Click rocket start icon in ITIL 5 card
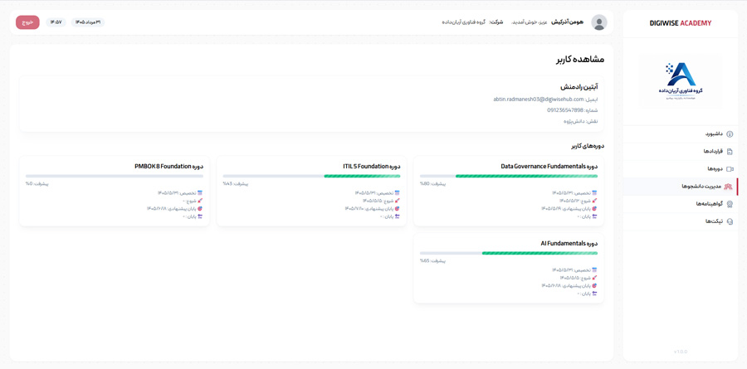 pos(397,201)
